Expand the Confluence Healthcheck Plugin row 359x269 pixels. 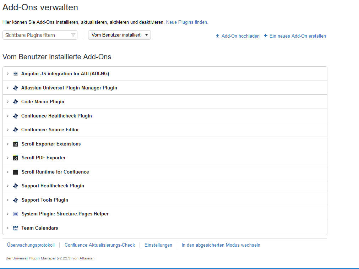[x=8, y=116]
